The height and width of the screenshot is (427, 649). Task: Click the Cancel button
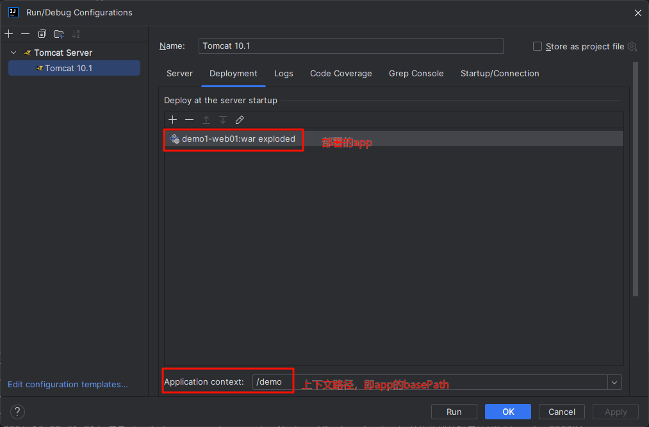coord(562,412)
